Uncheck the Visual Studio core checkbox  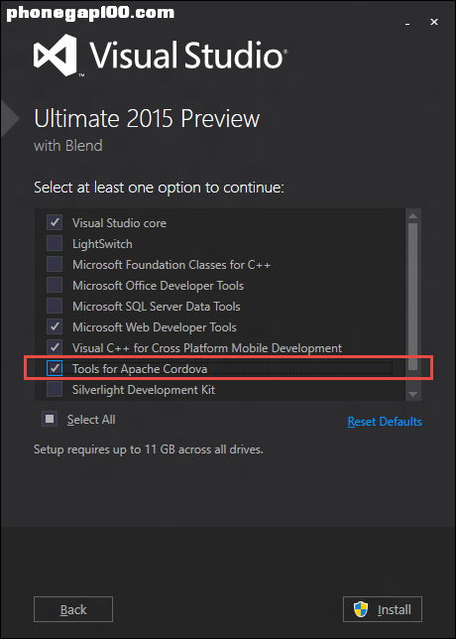pyautogui.click(x=55, y=223)
